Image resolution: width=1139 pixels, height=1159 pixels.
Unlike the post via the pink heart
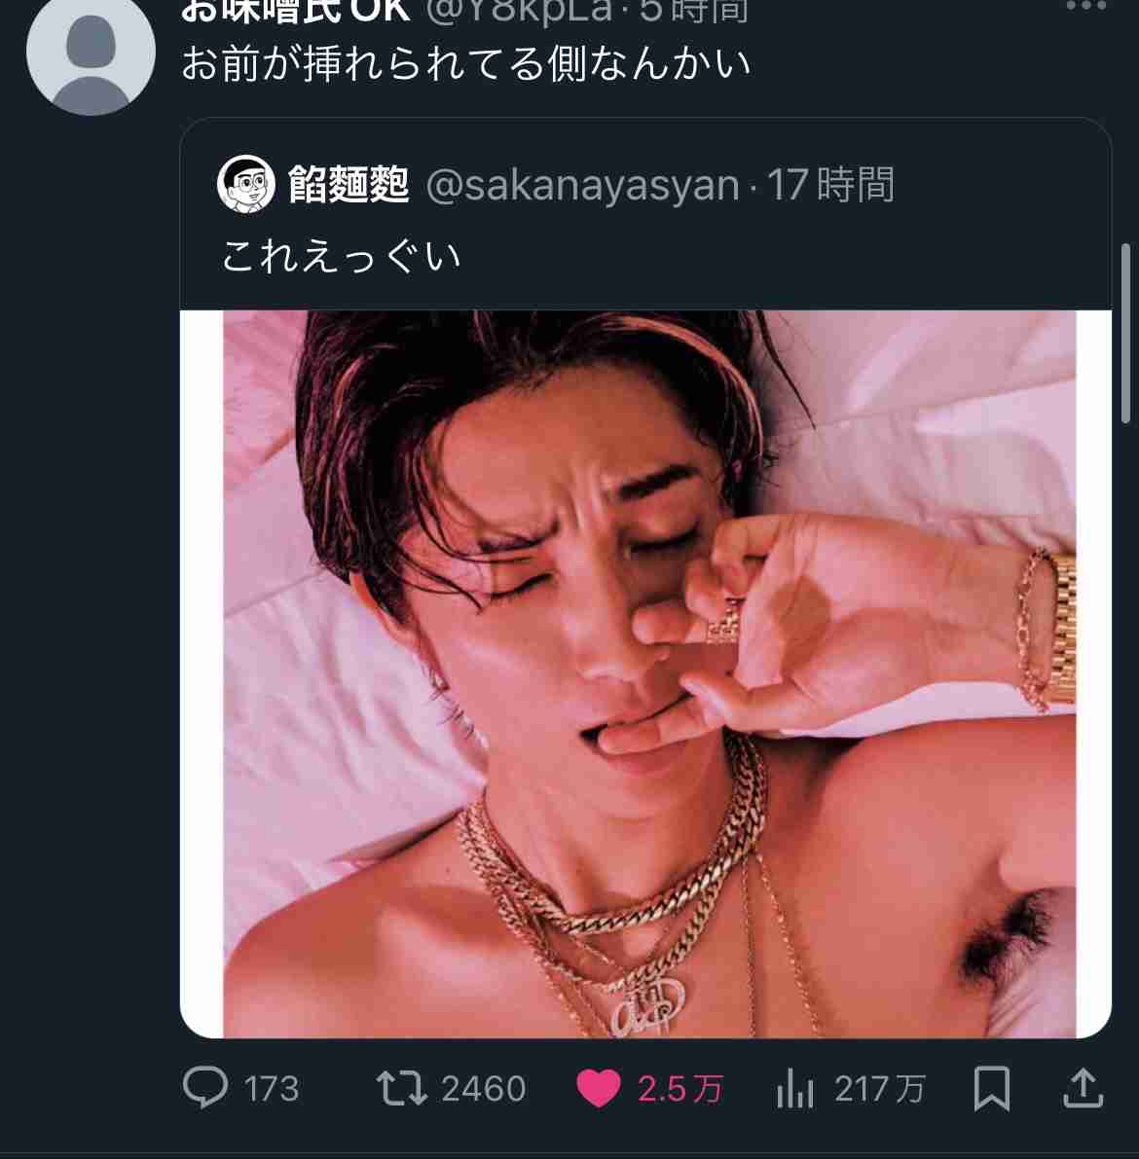[598, 1088]
